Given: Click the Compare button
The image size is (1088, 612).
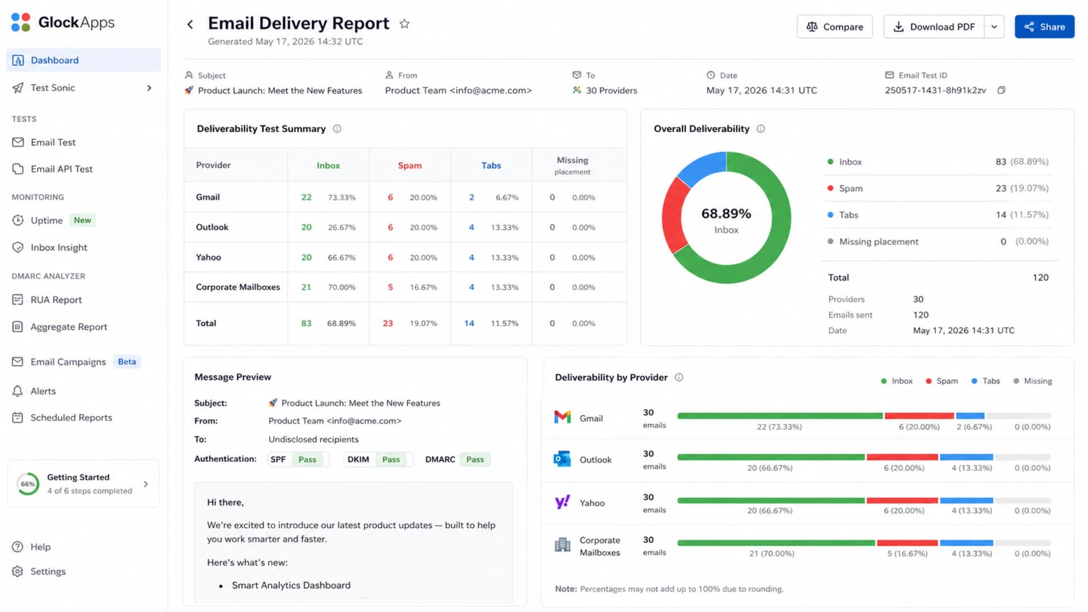Looking at the screenshot, I should point(835,27).
